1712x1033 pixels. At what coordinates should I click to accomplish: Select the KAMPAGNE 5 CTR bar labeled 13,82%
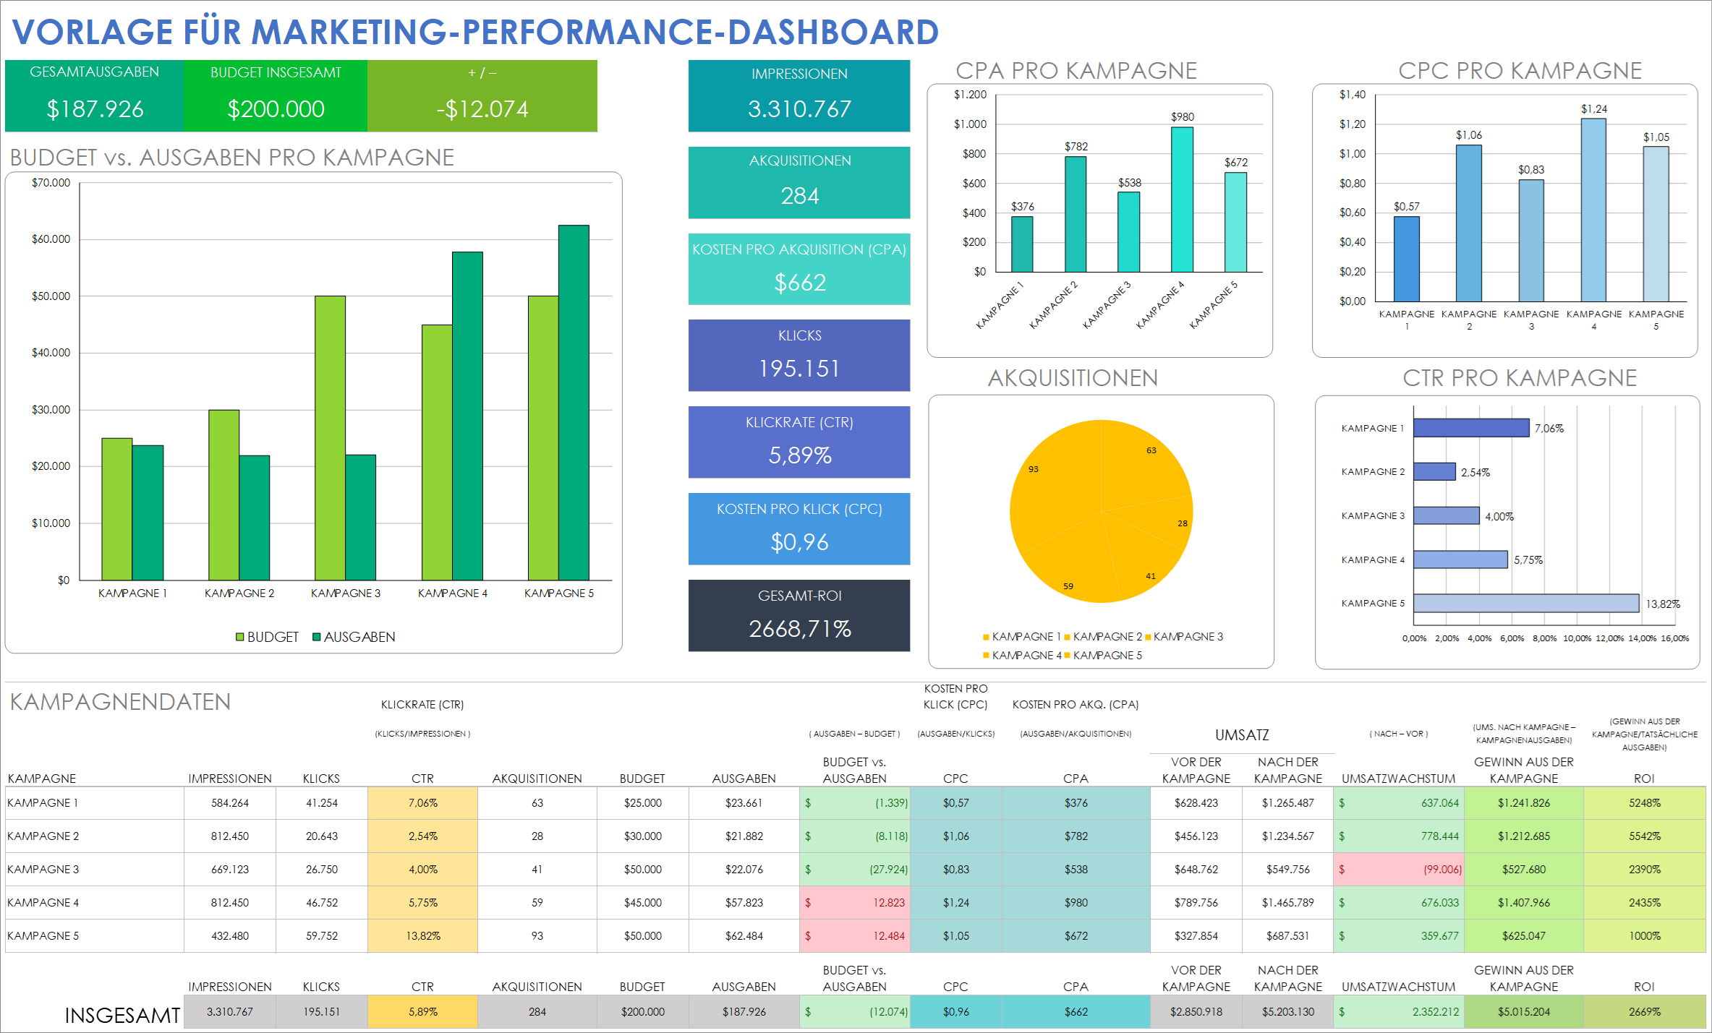tap(1526, 603)
